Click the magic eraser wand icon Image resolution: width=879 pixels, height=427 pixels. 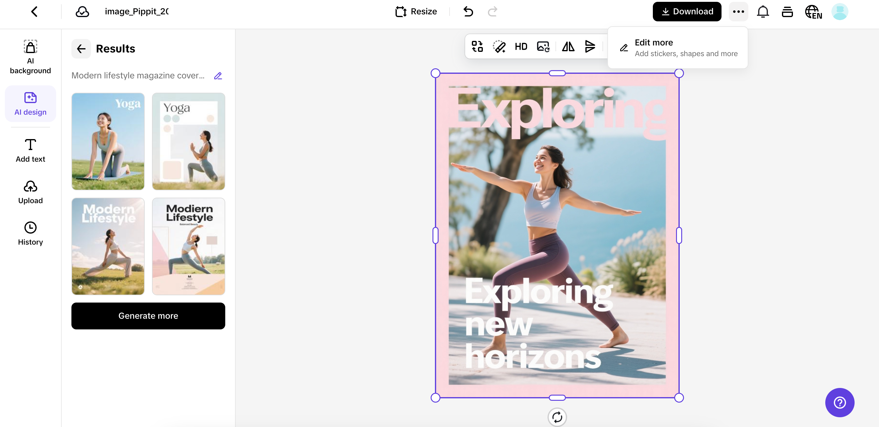click(499, 46)
